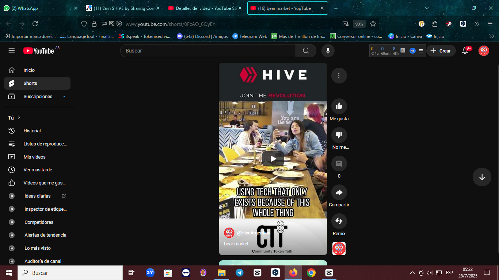Open Telegram from the taskbar
Viewport: 499px width, 280px height.
240,273
